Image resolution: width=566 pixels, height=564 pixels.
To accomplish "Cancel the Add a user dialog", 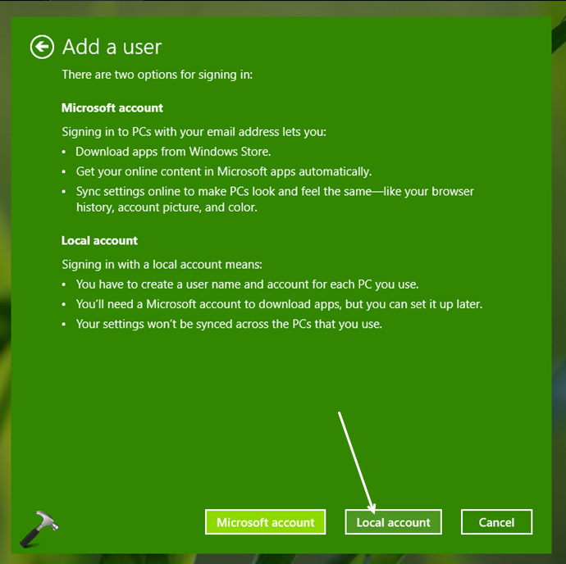I will pos(496,522).
